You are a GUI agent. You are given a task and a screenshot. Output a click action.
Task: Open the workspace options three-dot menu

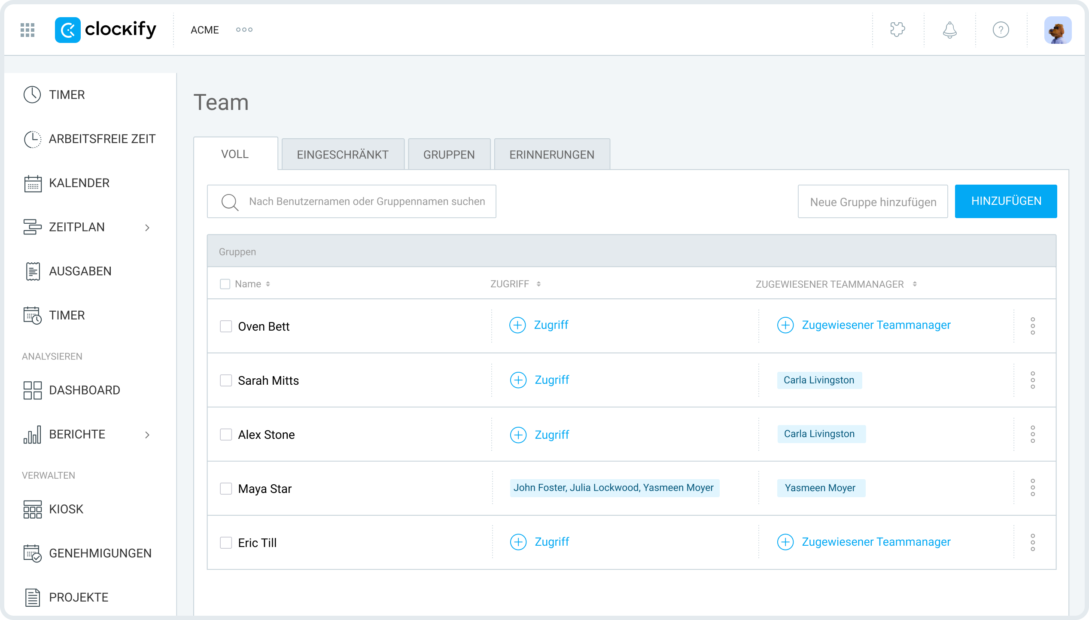(x=244, y=30)
